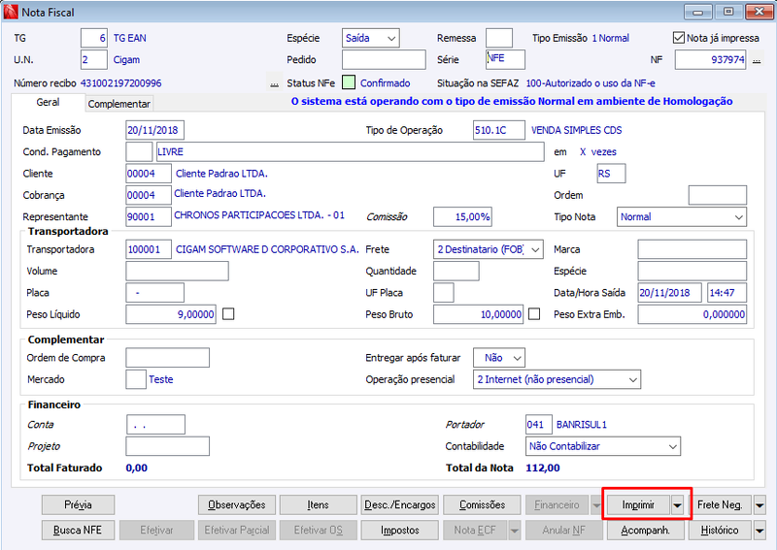Expand the Imprimir button arrow

click(x=677, y=505)
